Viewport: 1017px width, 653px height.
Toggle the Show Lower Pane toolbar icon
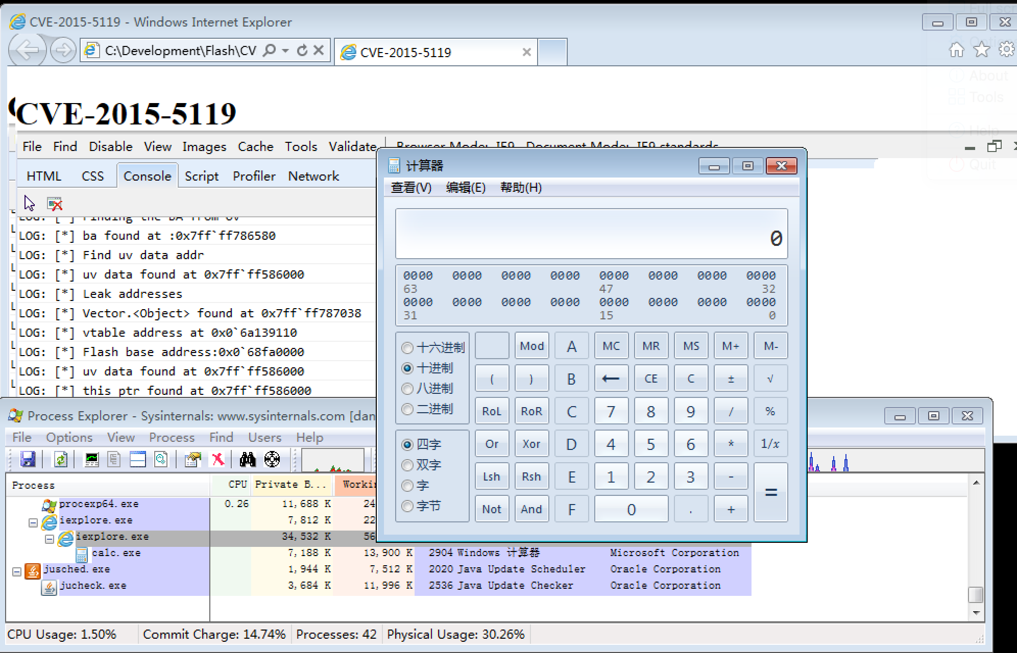click(138, 459)
